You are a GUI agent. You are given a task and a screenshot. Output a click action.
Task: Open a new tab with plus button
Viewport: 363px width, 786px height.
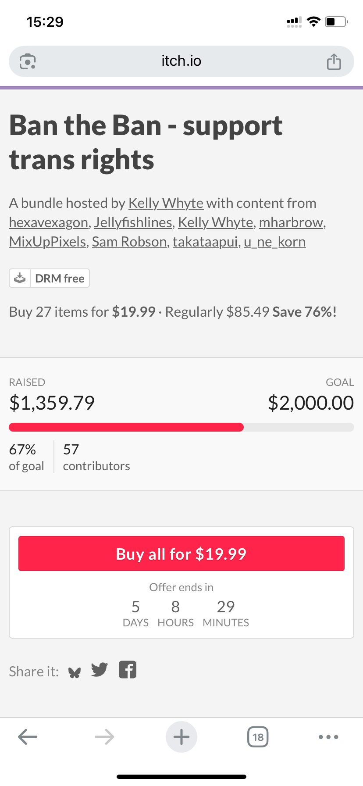181,737
